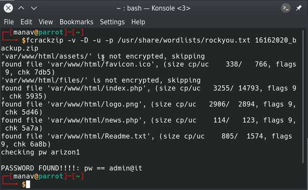Open the Bookmarks menu
308x190 pixels.
pyautogui.click(x=76, y=22)
